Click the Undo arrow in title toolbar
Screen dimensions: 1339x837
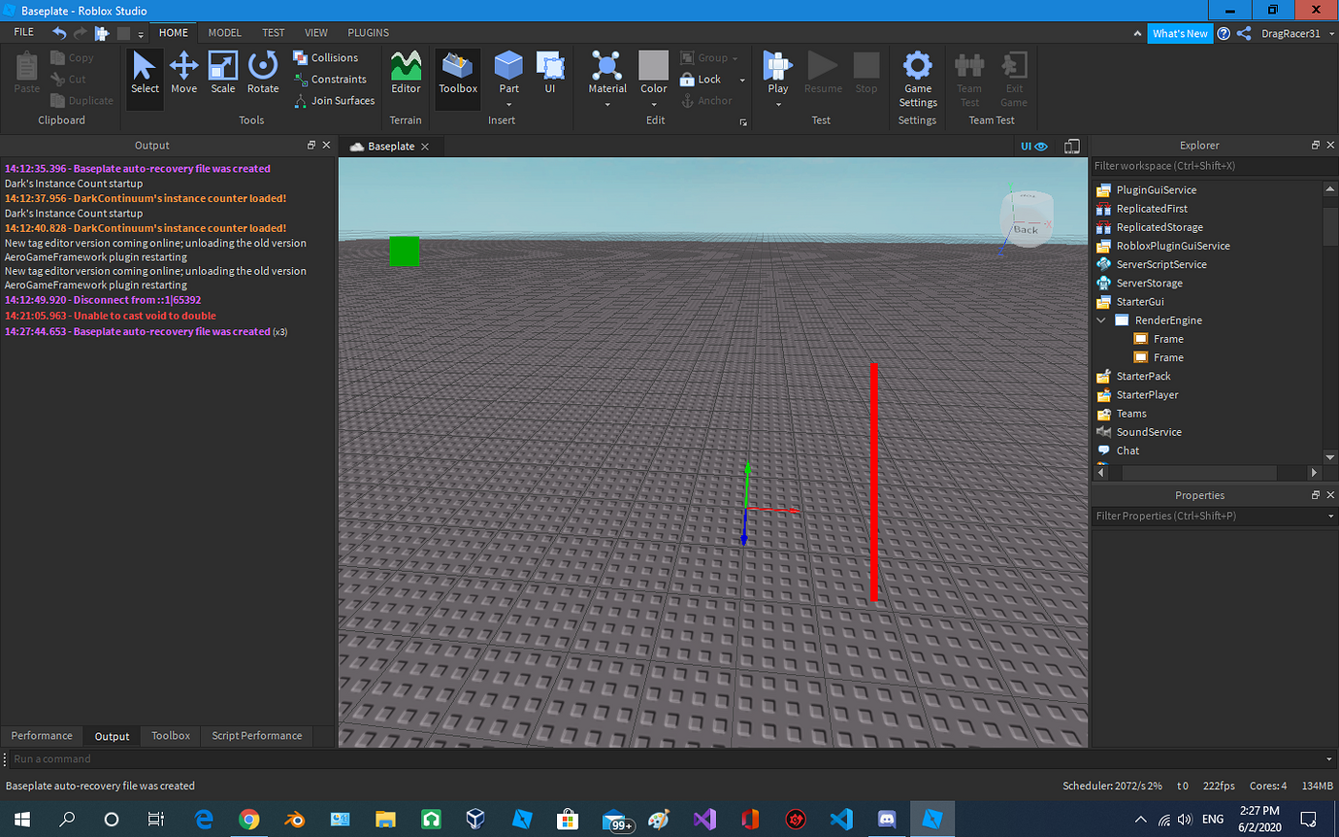pyautogui.click(x=59, y=33)
